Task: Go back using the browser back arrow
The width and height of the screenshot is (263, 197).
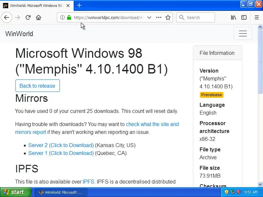Action: pos(7,17)
